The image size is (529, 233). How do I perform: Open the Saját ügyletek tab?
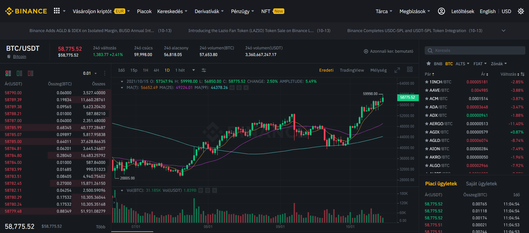(481, 184)
